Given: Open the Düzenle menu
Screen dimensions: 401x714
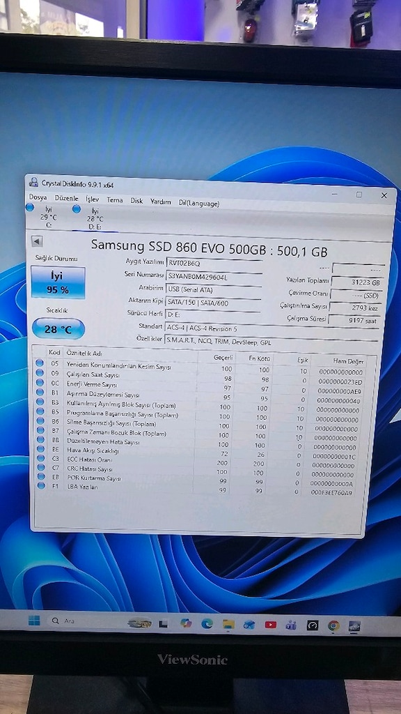Looking at the screenshot, I should click(66, 199).
